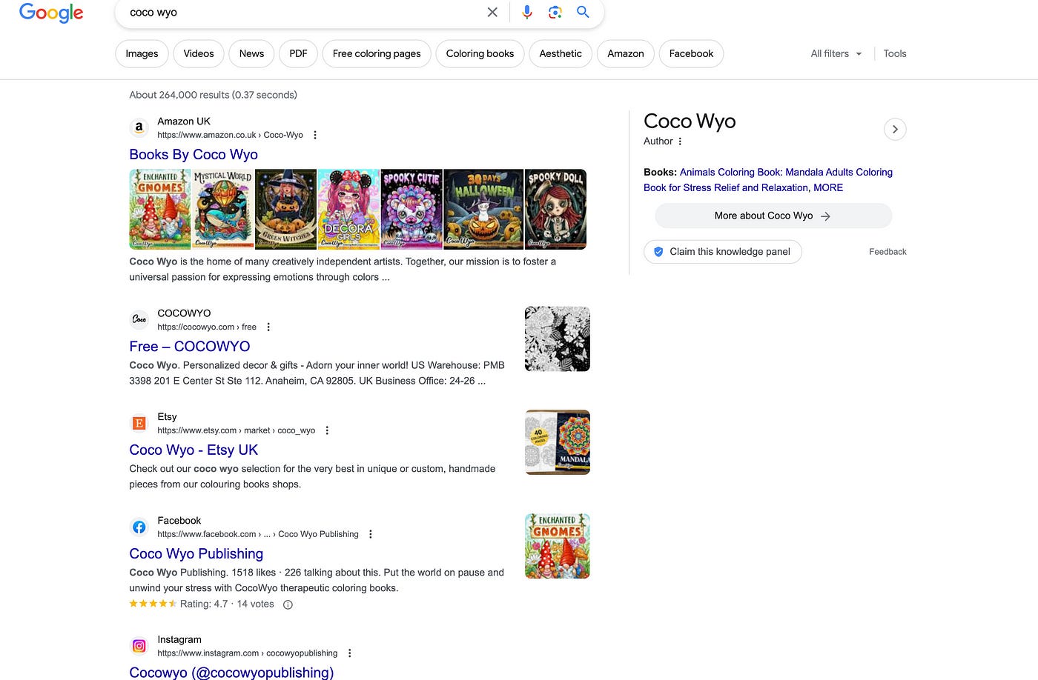Open more options for Amazon UK result
This screenshot has height=680, width=1038.
(315, 135)
